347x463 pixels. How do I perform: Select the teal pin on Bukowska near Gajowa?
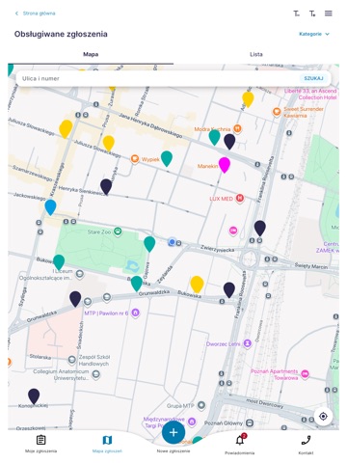137,284
